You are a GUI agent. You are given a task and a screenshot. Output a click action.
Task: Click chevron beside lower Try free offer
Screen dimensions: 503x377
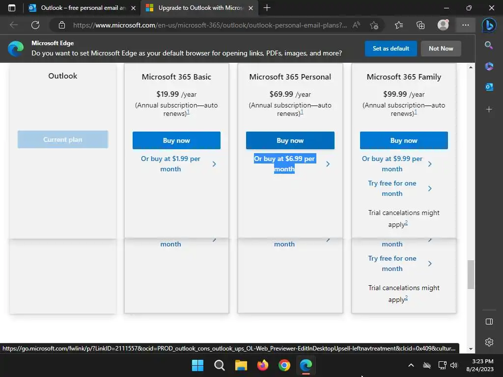430,264
